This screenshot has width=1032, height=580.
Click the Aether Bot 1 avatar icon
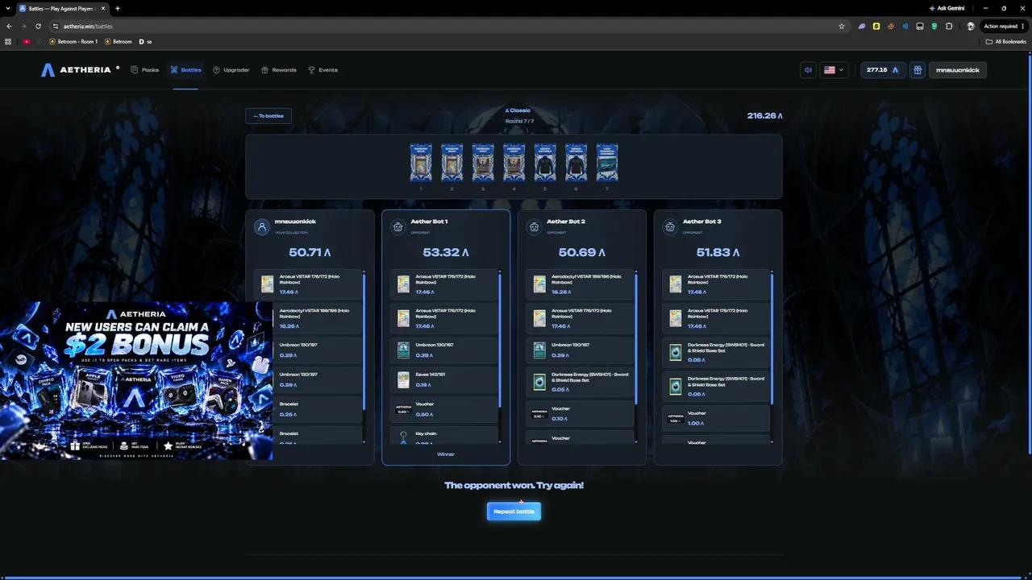click(x=397, y=227)
